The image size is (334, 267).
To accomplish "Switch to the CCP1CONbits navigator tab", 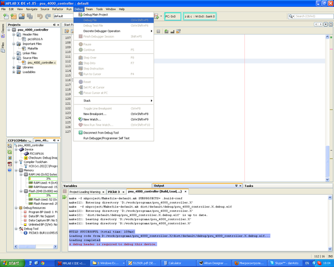I will click(18, 141).
